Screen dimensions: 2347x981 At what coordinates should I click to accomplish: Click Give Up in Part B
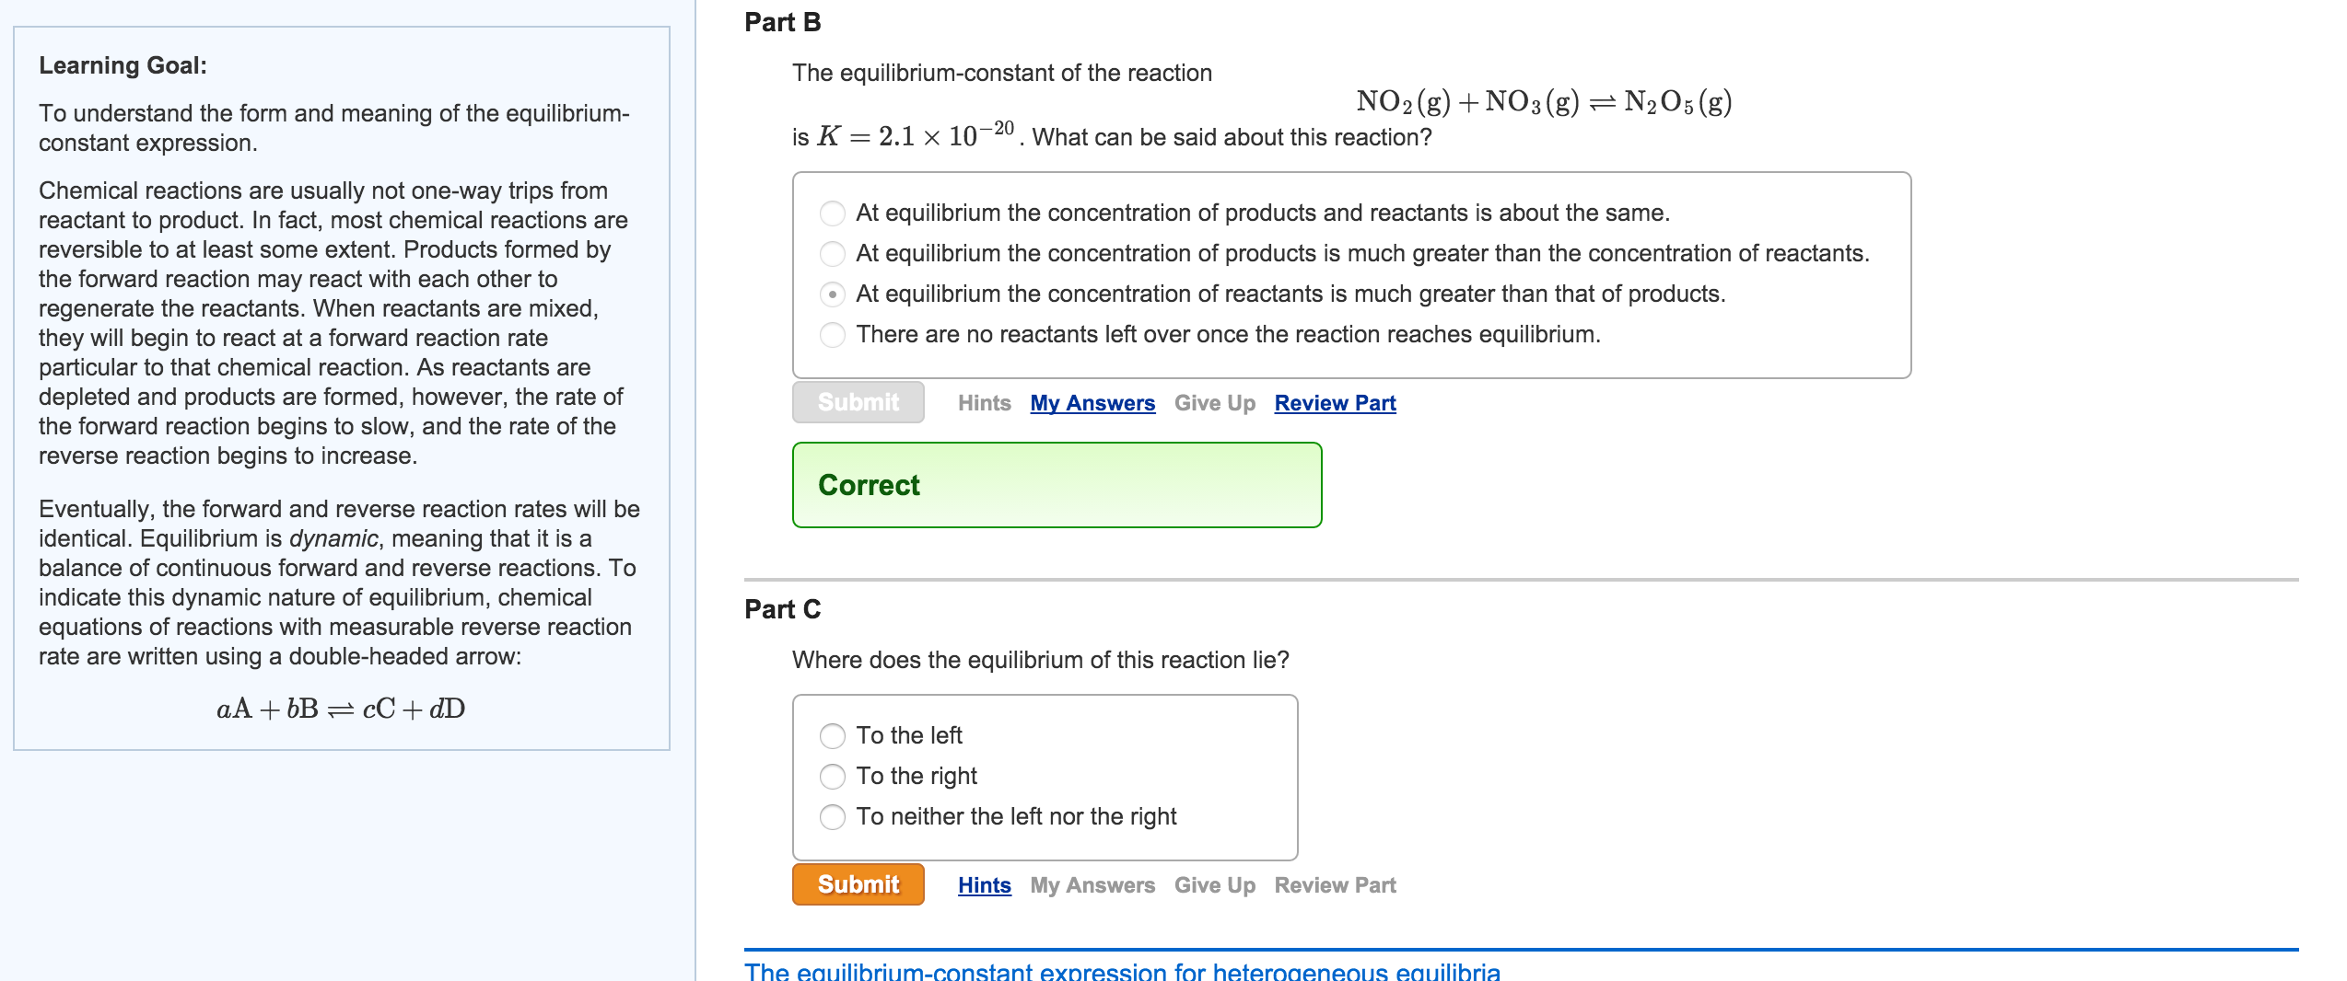point(1214,403)
